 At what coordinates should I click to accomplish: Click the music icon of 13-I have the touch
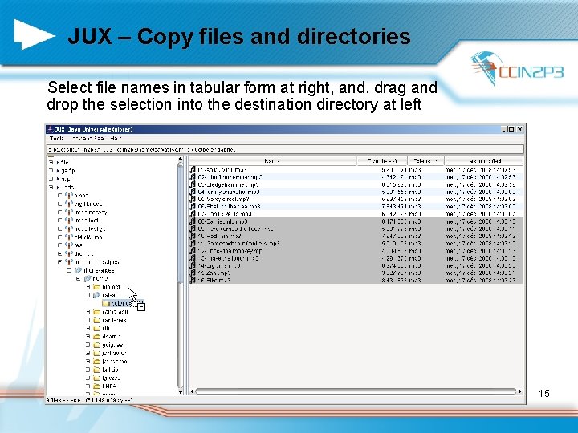tap(193, 258)
